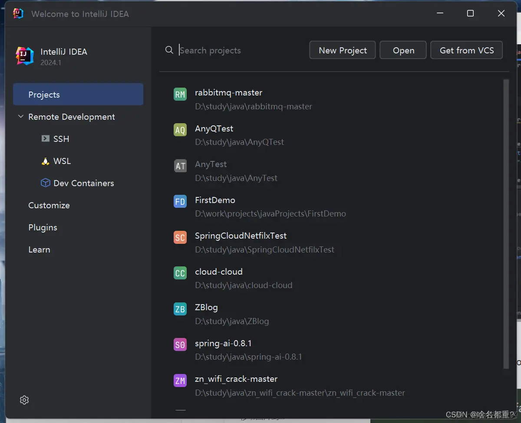Click the Open button

403,50
